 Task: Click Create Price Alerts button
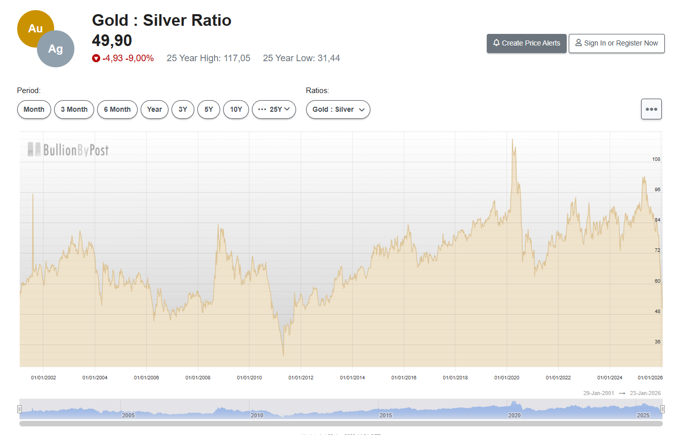coord(526,43)
